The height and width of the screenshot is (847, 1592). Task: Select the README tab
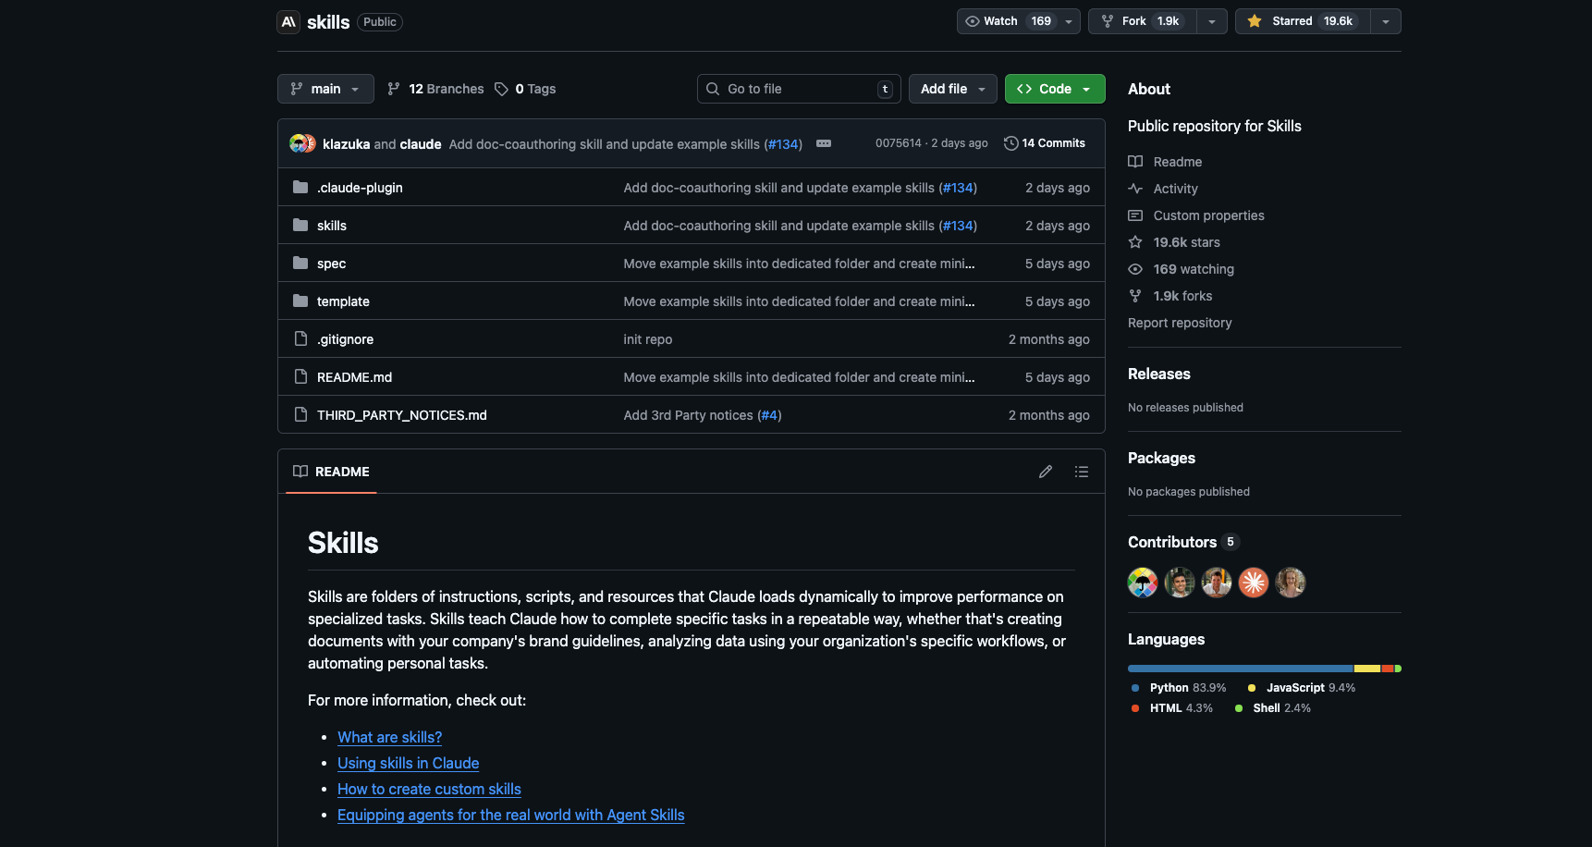coord(332,472)
